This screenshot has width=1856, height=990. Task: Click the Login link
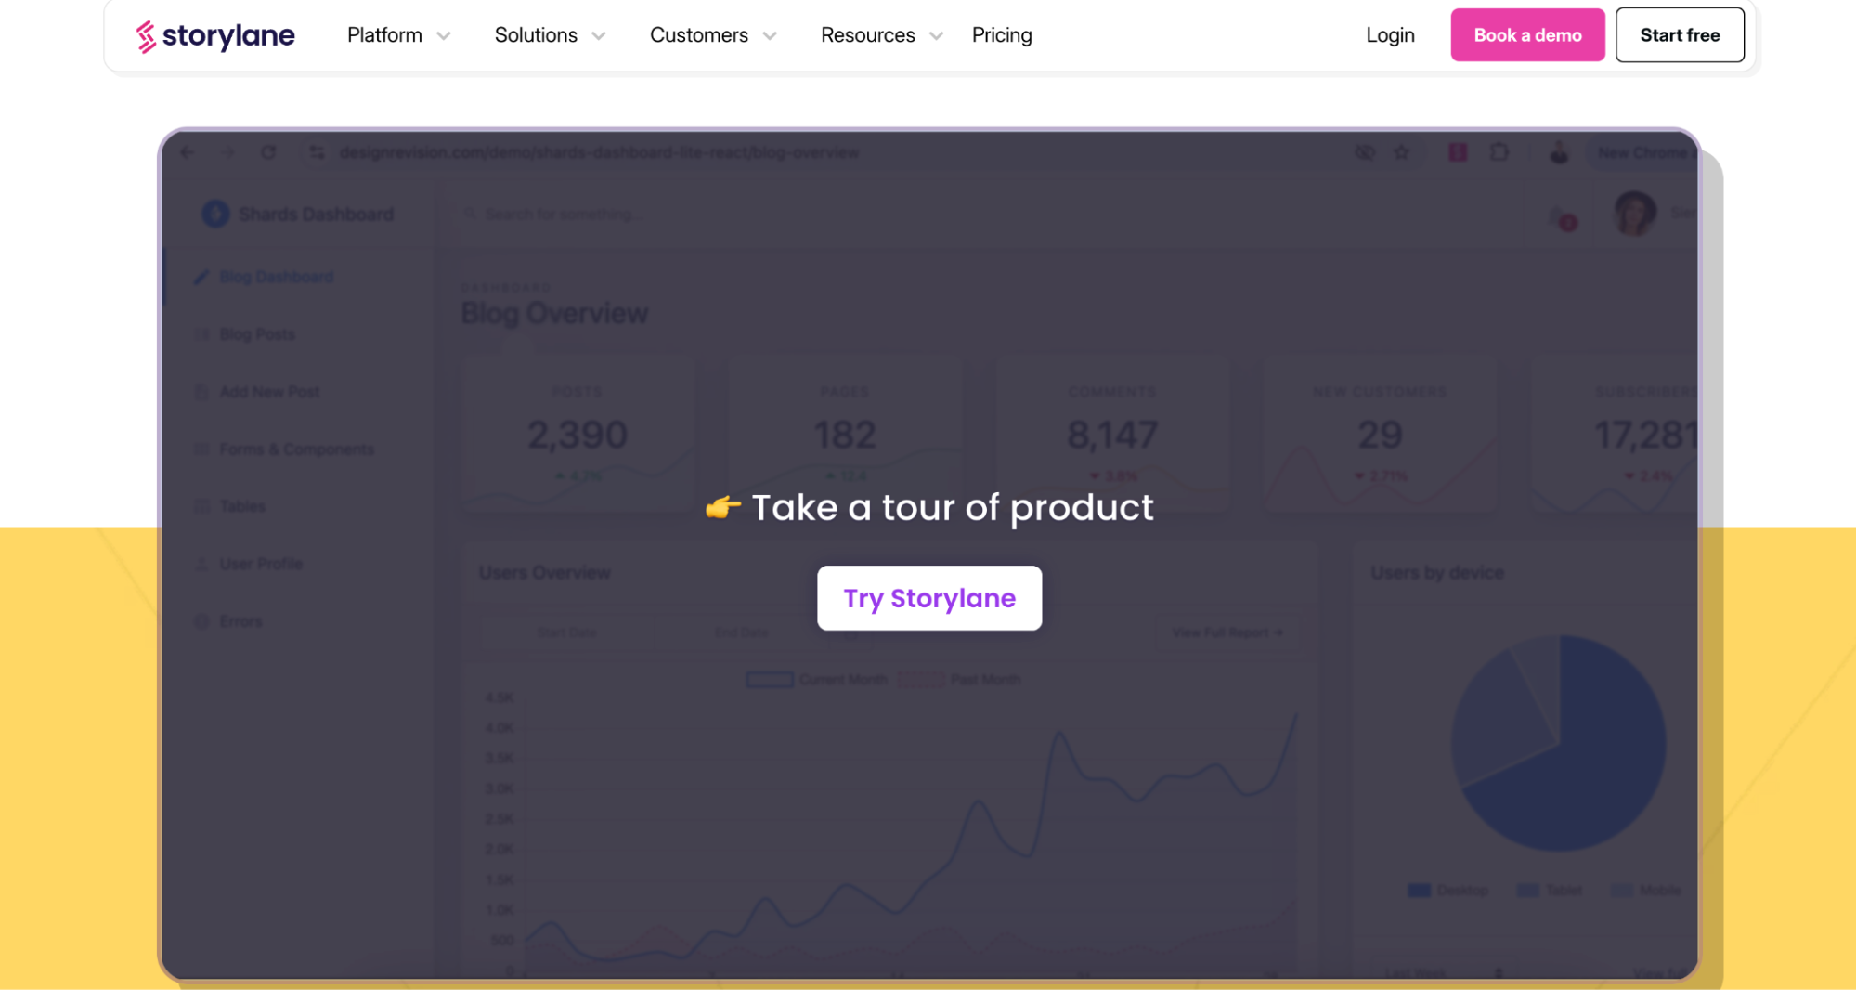1390,35
